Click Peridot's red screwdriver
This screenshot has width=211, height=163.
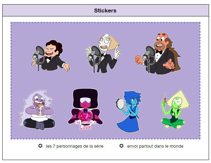tap(165, 97)
